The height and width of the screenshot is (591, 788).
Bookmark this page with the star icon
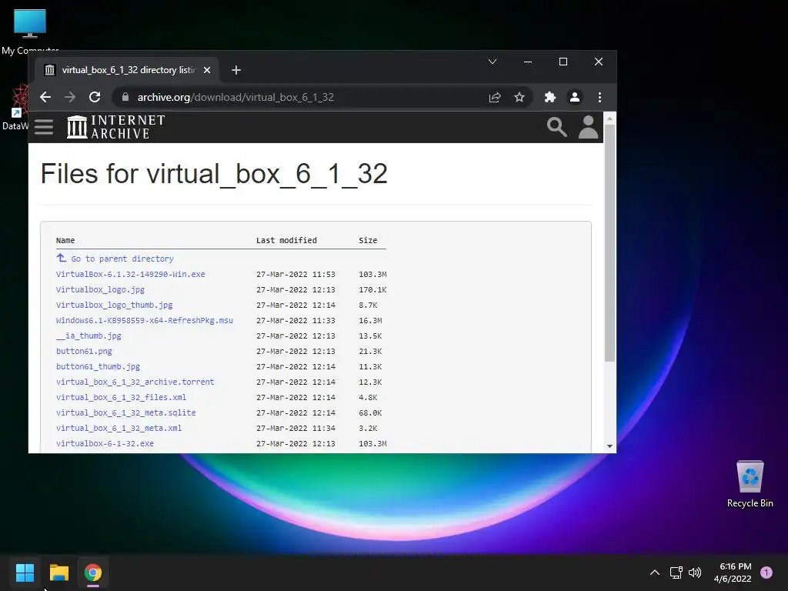click(x=519, y=97)
